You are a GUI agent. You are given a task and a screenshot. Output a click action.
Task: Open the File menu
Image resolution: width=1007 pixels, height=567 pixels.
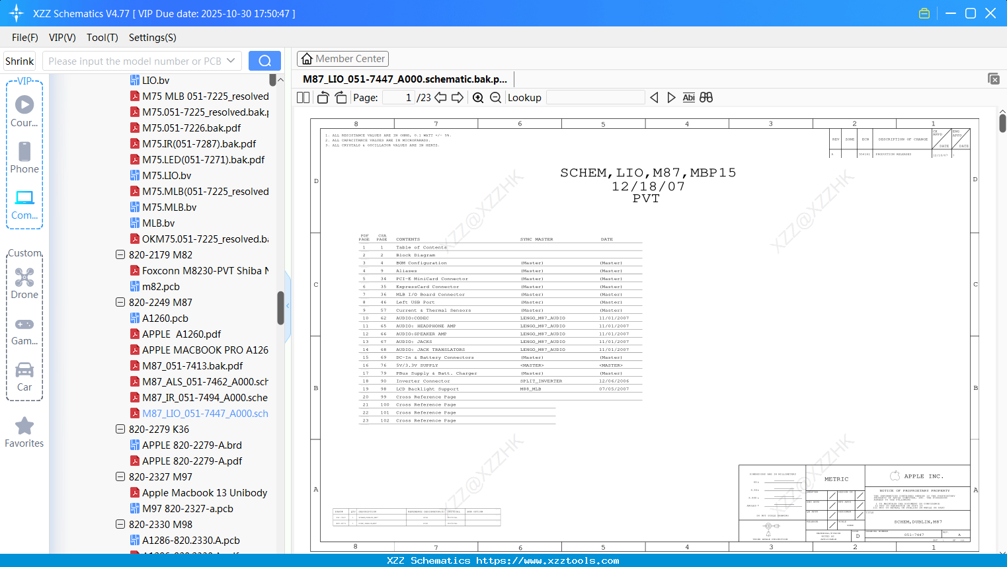pos(25,38)
